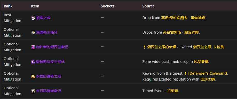Click the quest exclamation icon before 紫罗兰之眼的荣耀
The height and width of the screenshot is (99, 237).
(x=144, y=47)
